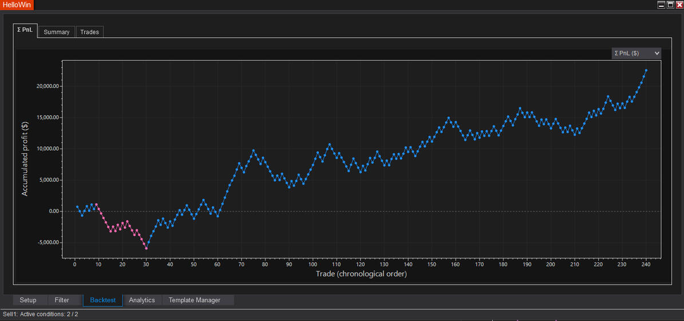Click the HelloWin title label
The image size is (684, 321).
[17, 5]
